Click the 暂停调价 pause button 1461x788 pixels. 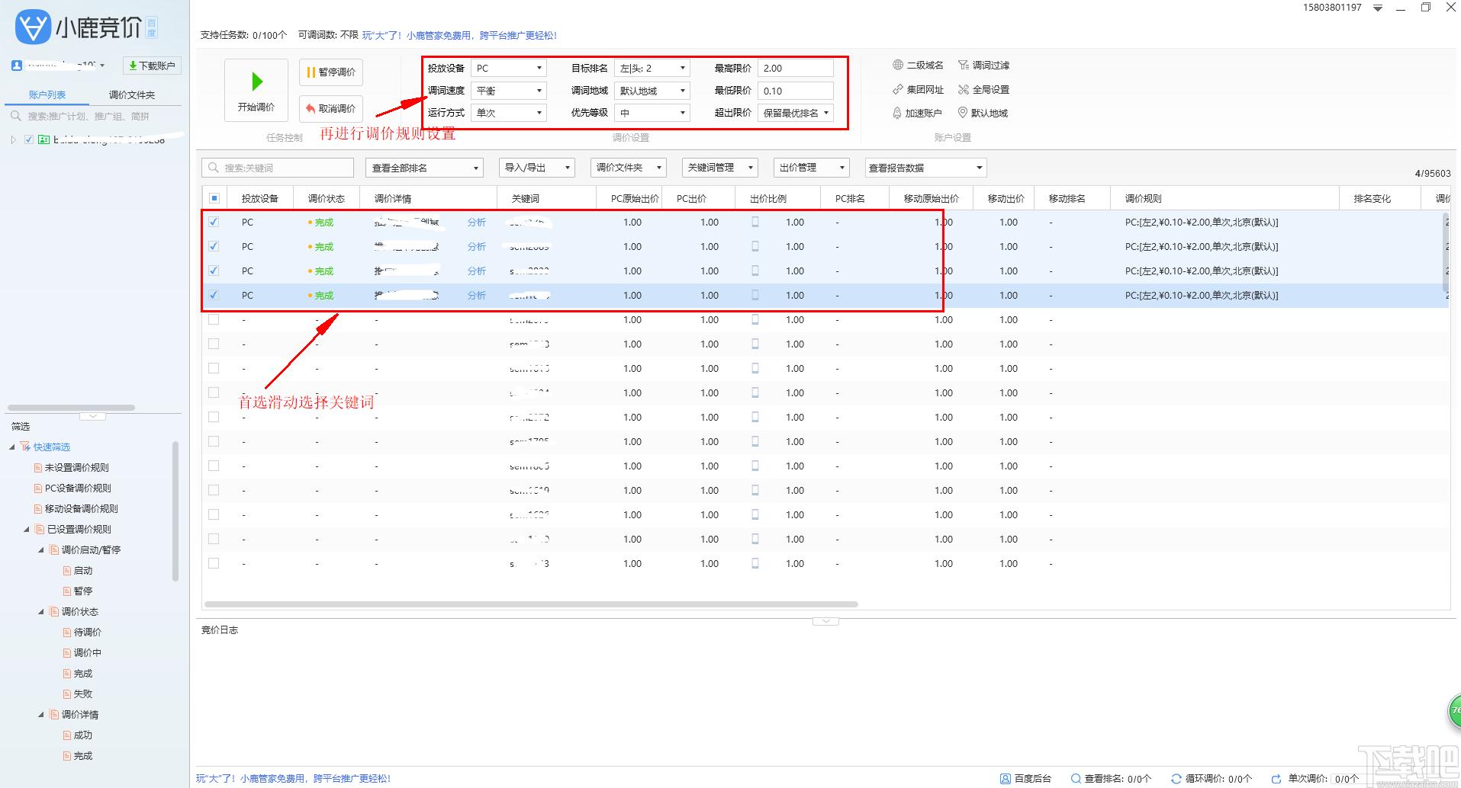point(331,72)
